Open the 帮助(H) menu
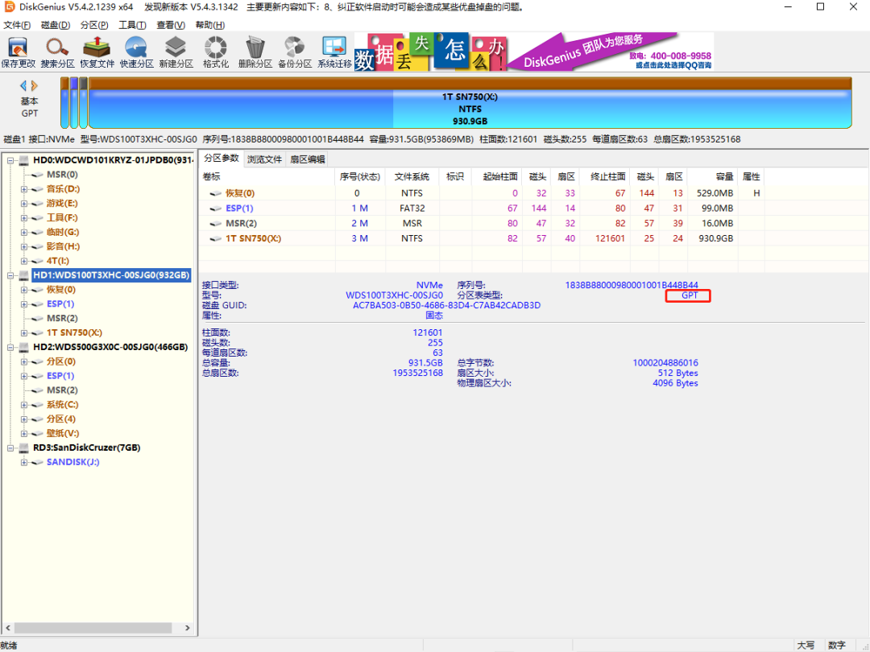 click(x=209, y=25)
